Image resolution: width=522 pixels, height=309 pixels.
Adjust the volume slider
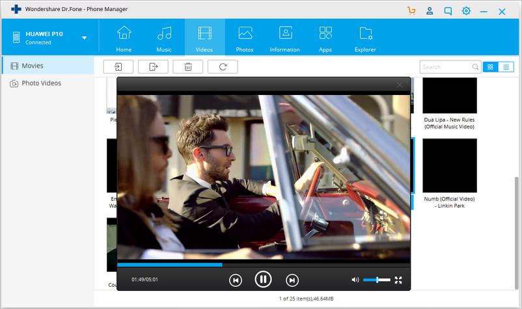377,280
